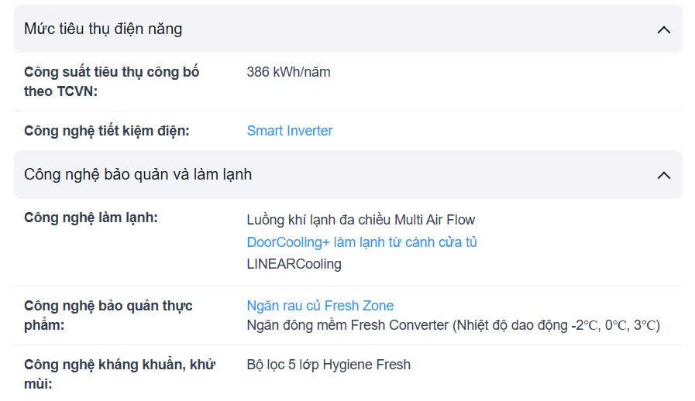Click the Công nghệ làm lạnh label
This screenshot has height=401, width=695.
(91, 218)
